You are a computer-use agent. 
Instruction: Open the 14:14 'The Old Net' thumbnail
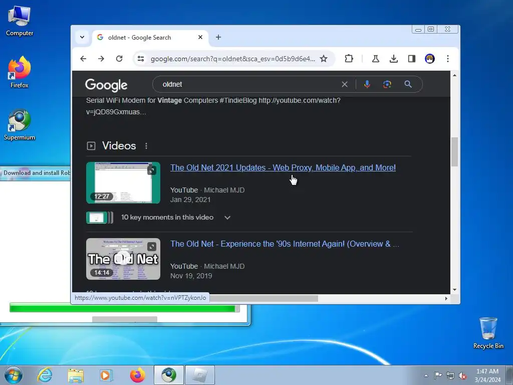[x=123, y=259]
